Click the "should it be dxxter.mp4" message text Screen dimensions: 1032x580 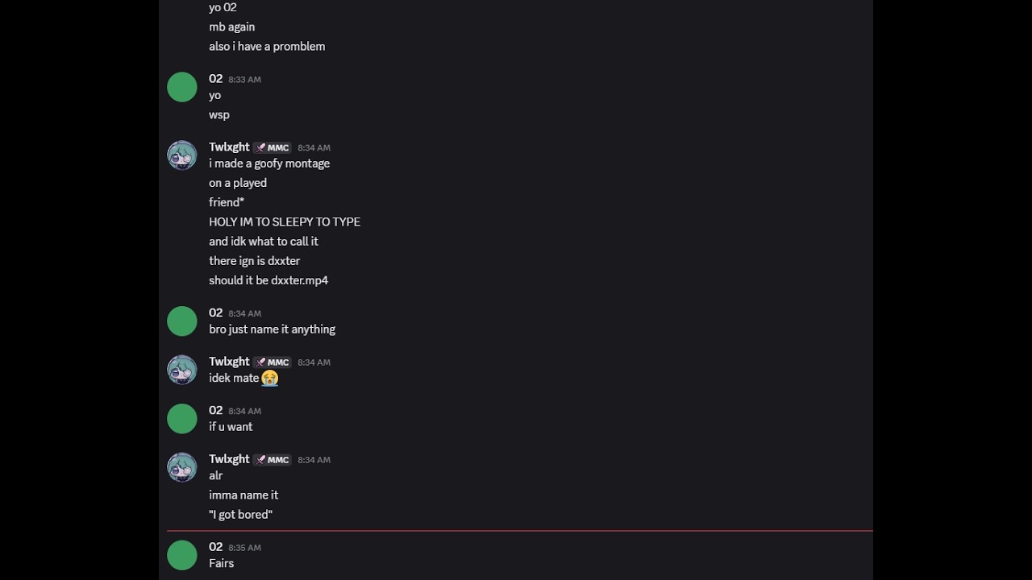click(268, 280)
